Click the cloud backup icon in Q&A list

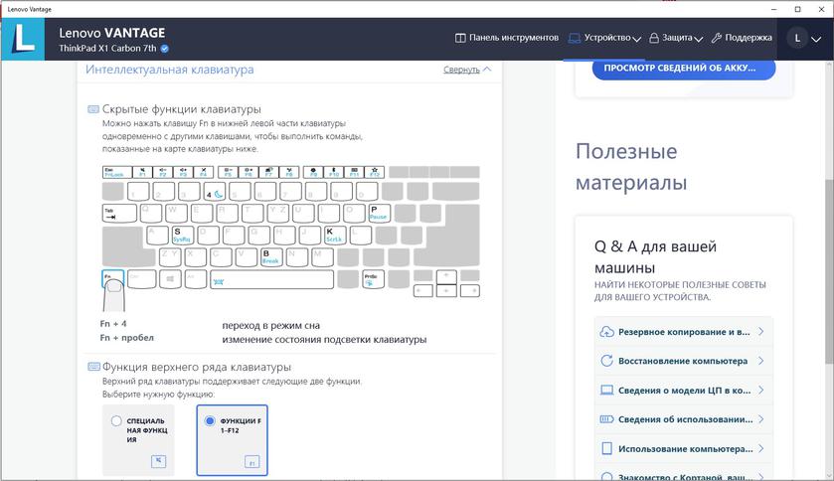[x=605, y=332]
